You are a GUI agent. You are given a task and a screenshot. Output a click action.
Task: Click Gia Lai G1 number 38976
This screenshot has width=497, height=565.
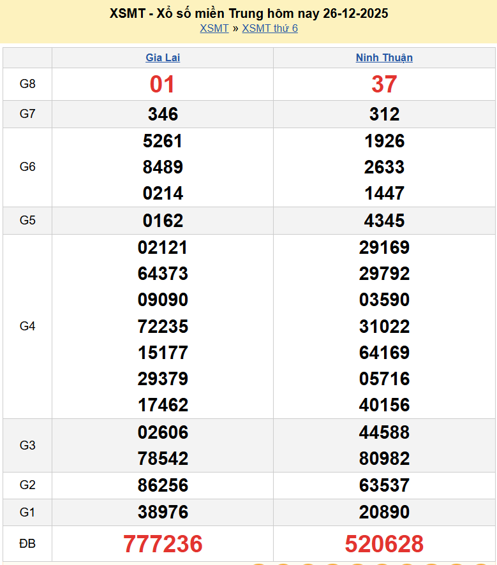[x=163, y=512]
